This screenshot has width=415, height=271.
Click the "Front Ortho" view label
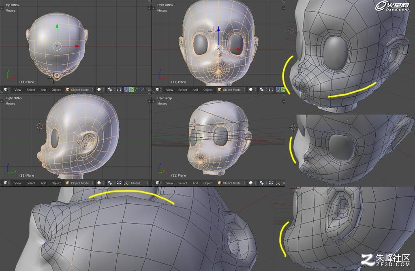165,5
